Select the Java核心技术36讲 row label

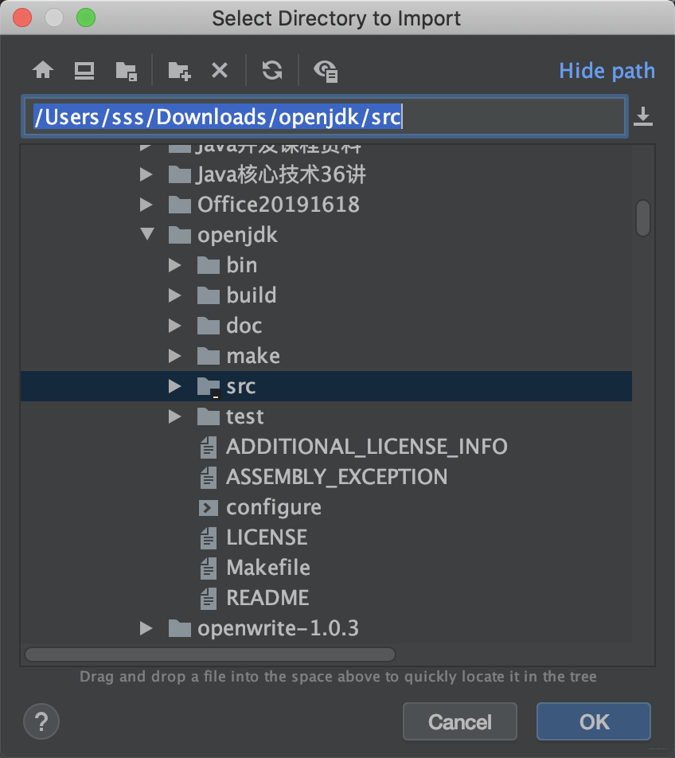coord(281,174)
